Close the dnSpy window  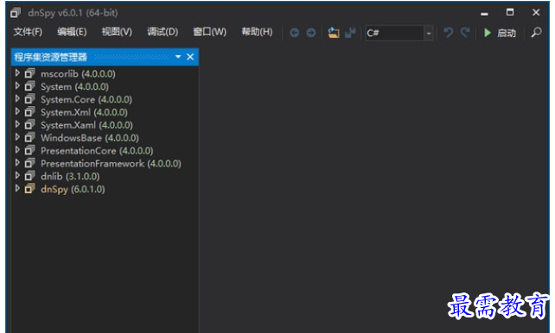(x=536, y=12)
